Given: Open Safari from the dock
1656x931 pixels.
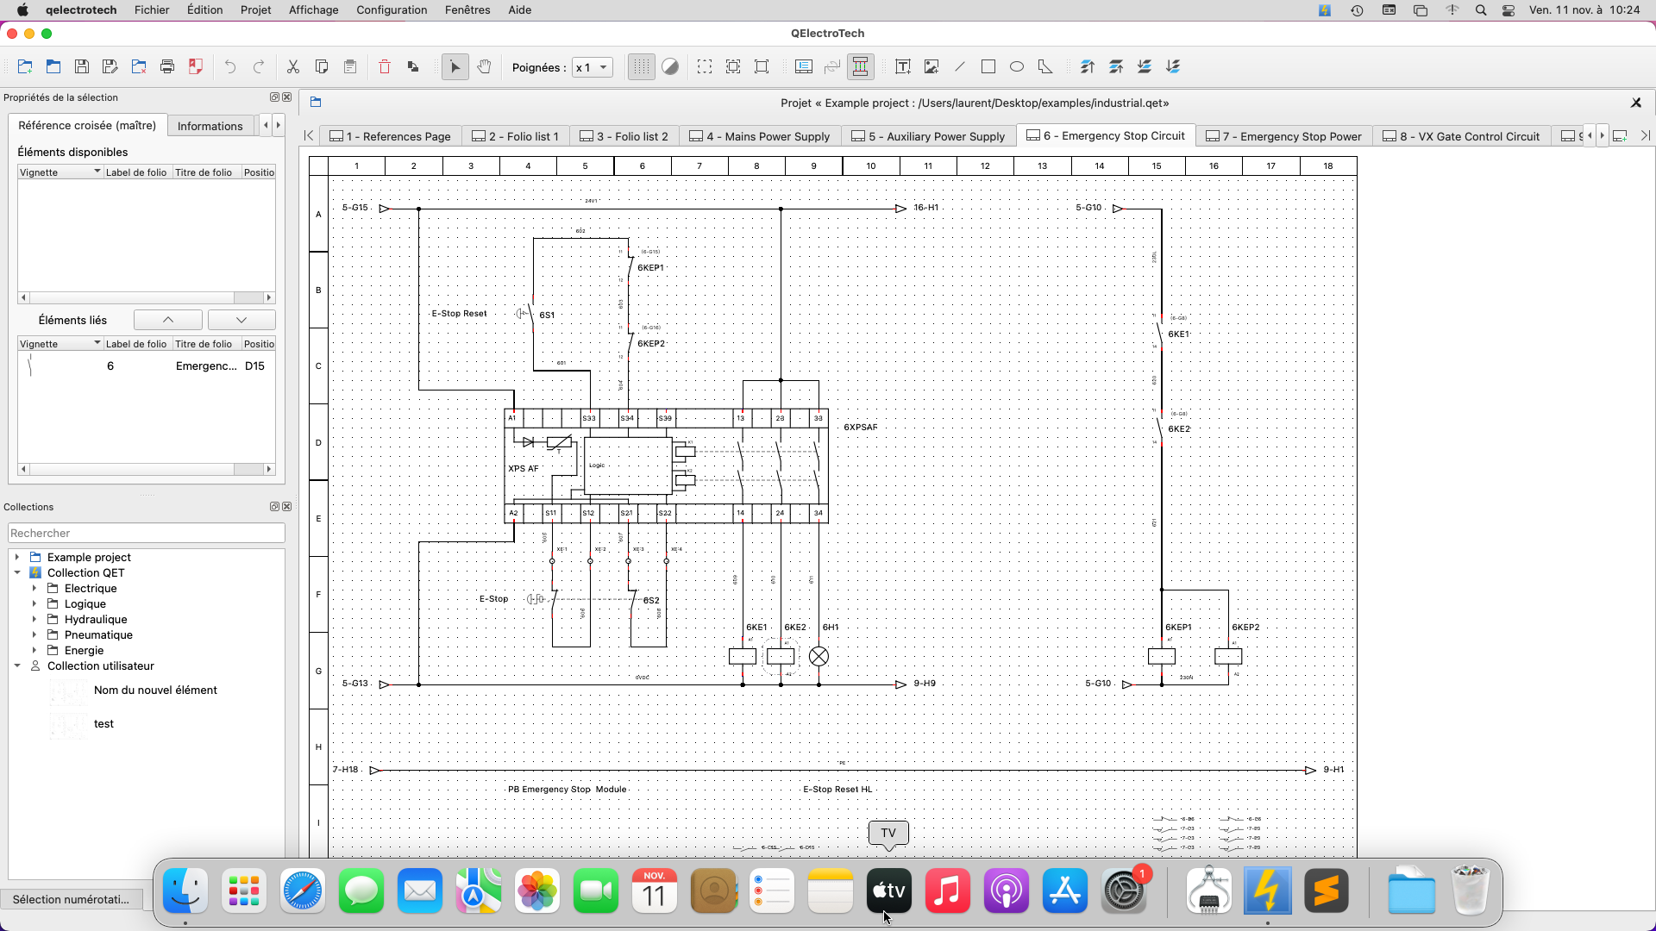Looking at the screenshot, I should tap(303, 890).
